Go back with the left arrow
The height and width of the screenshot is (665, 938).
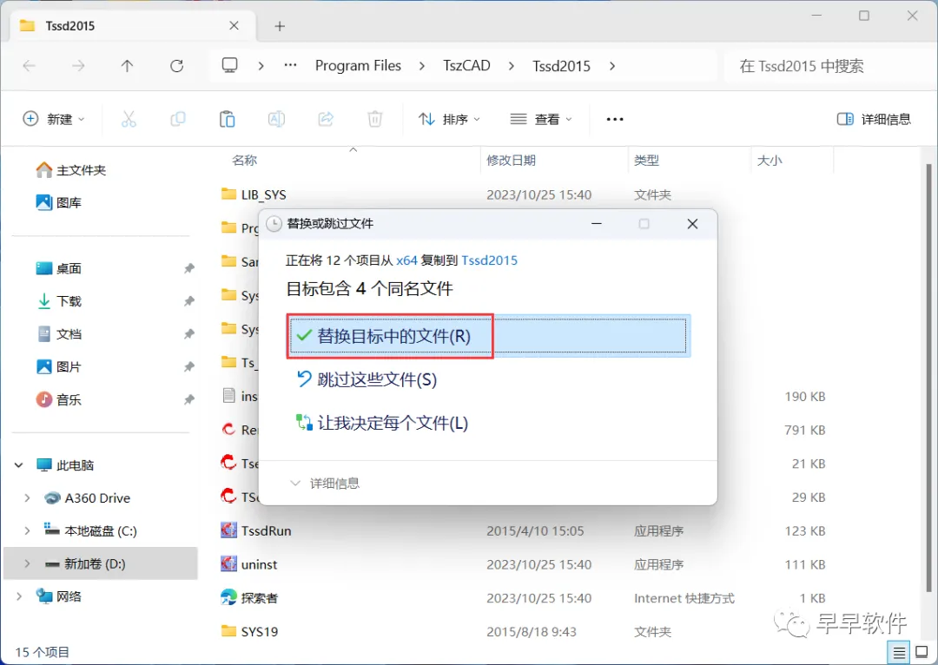(x=30, y=66)
